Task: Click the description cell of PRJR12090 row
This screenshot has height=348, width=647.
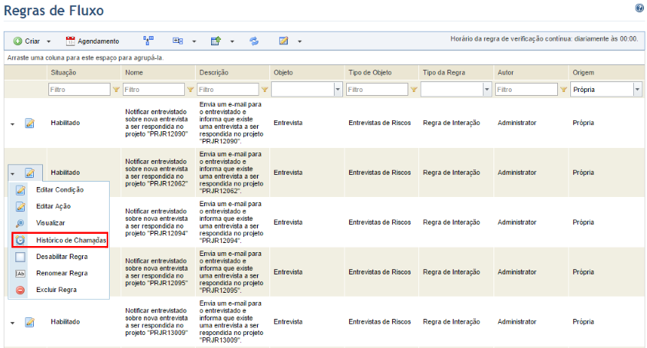Action: click(232, 123)
